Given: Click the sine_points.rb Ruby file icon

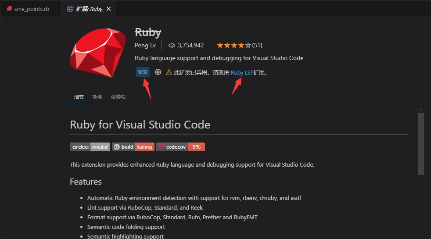Looking at the screenshot, I should pyautogui.click(x=9, y=8).
